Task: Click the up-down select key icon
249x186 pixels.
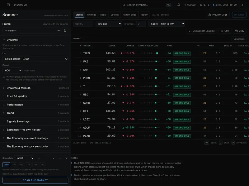Action: point(207,143)
